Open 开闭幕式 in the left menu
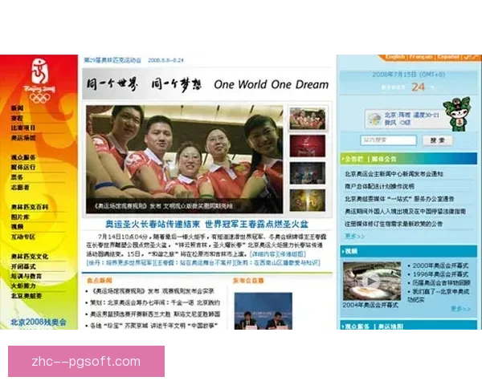This screenshot has width=482, height=385. tap(23, 266)
